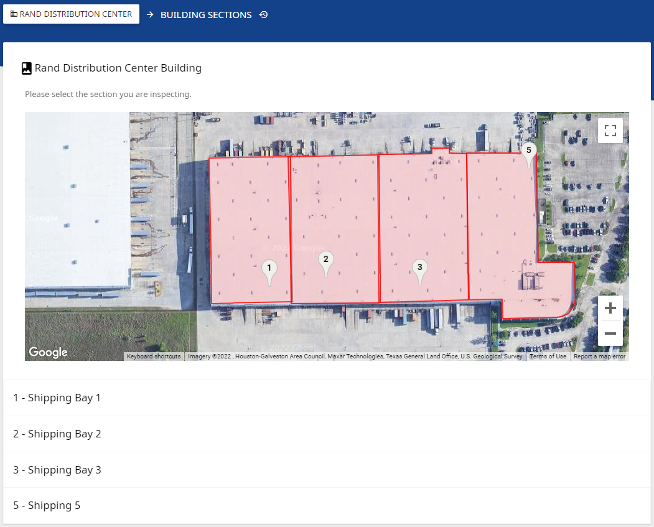Viewport: 654px width, 527px height.
Task: Click map marker pin number 2
Action: [x=325, y=264]
